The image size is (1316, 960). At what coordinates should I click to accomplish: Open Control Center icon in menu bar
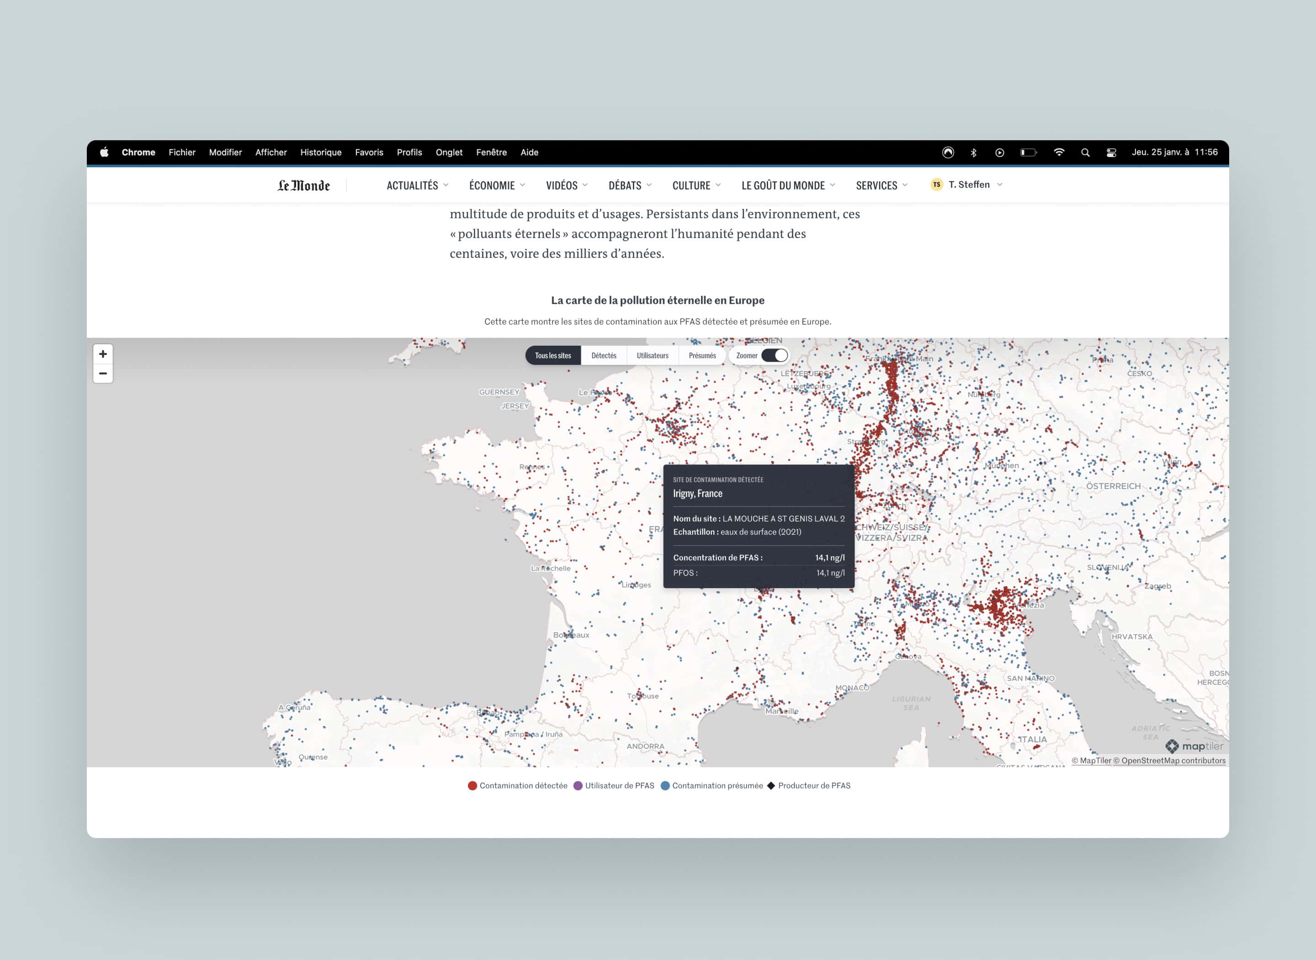click(1111, 152)
